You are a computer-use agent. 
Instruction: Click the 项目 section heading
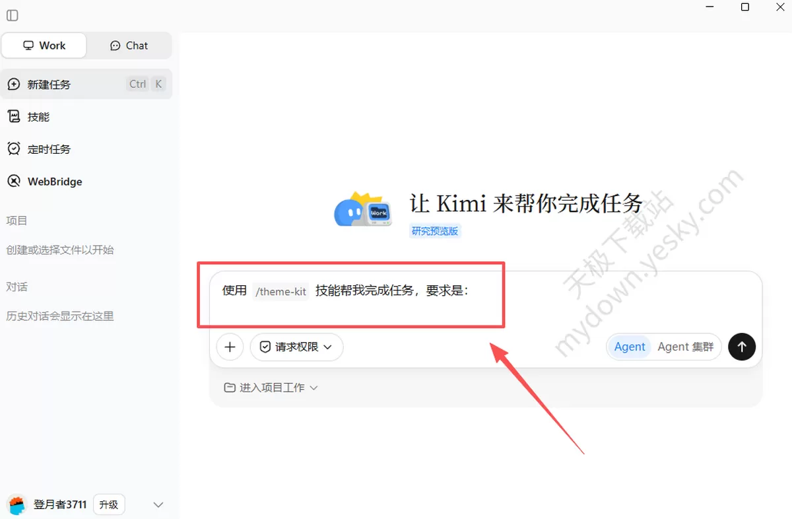16,221
